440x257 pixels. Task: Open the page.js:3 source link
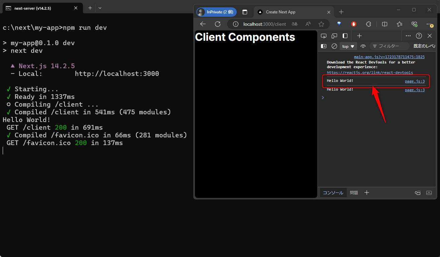click(415, 81)
